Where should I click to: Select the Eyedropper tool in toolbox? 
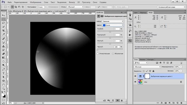[x=4, y=34]
